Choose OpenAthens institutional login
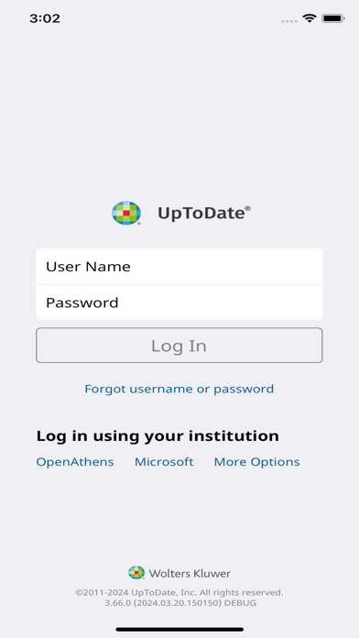Image resolution: width=359 pixels, height=638 pixels. (75, 462)
